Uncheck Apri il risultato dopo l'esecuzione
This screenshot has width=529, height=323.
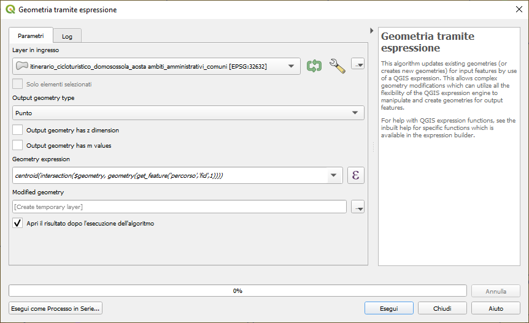pyautogui.click(x=18, y=224)
